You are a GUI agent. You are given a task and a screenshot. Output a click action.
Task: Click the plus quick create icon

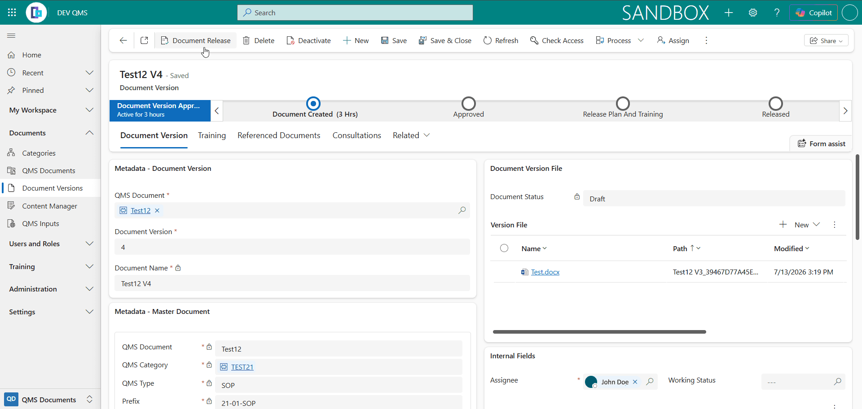click(729, 13)
